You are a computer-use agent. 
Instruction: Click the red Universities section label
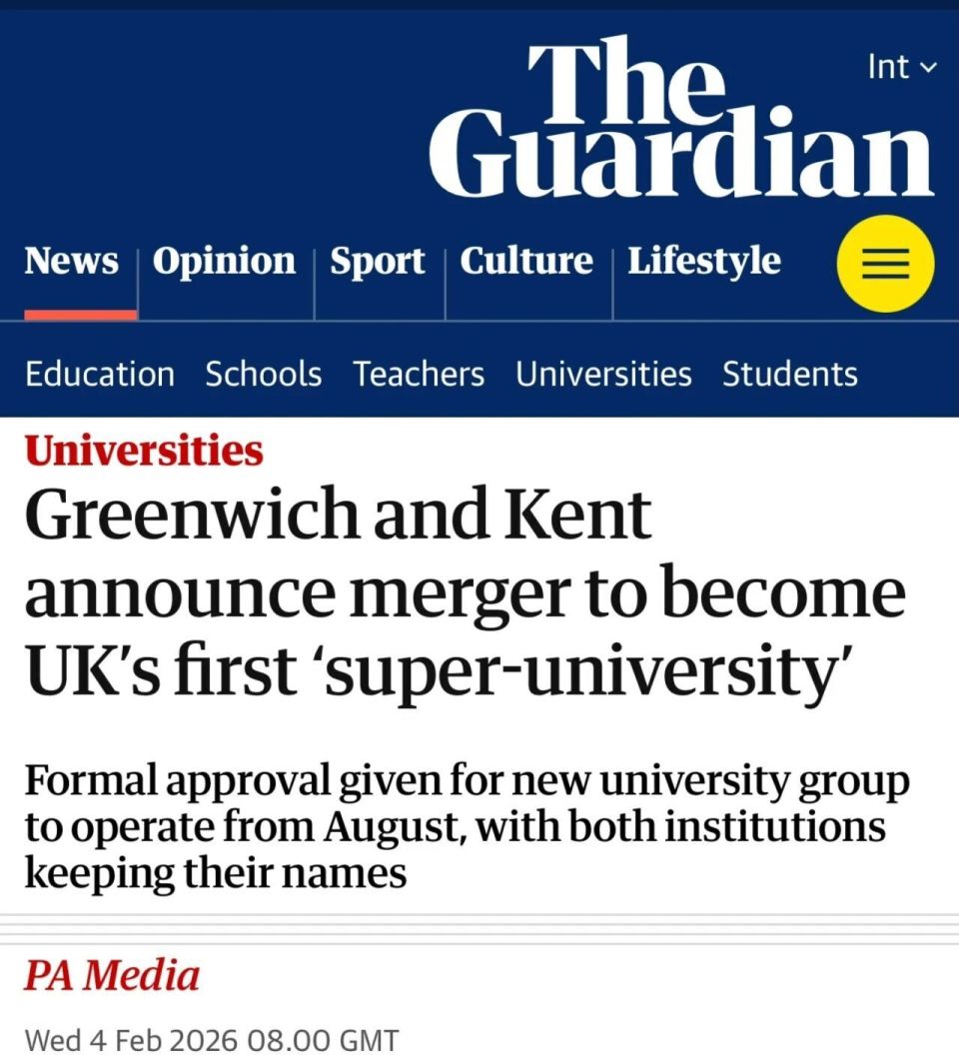(144, 451)
